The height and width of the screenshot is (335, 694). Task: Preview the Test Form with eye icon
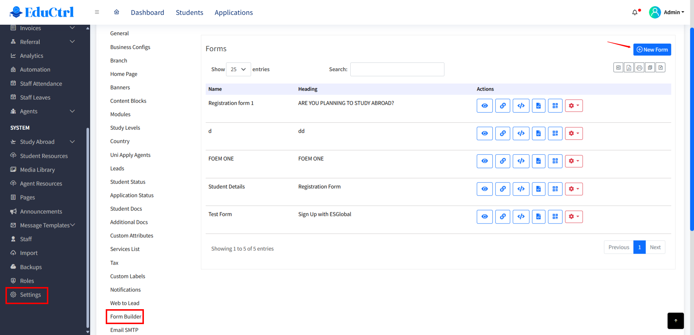tap(484, 217)
